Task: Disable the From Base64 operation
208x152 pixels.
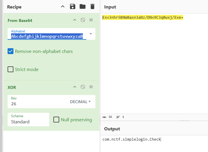Action: 83,20
